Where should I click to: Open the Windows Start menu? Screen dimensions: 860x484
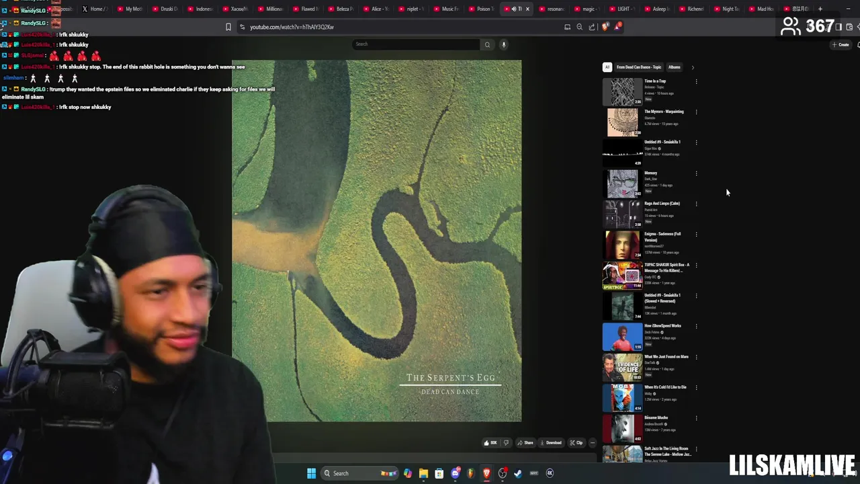tap(311, 473)
